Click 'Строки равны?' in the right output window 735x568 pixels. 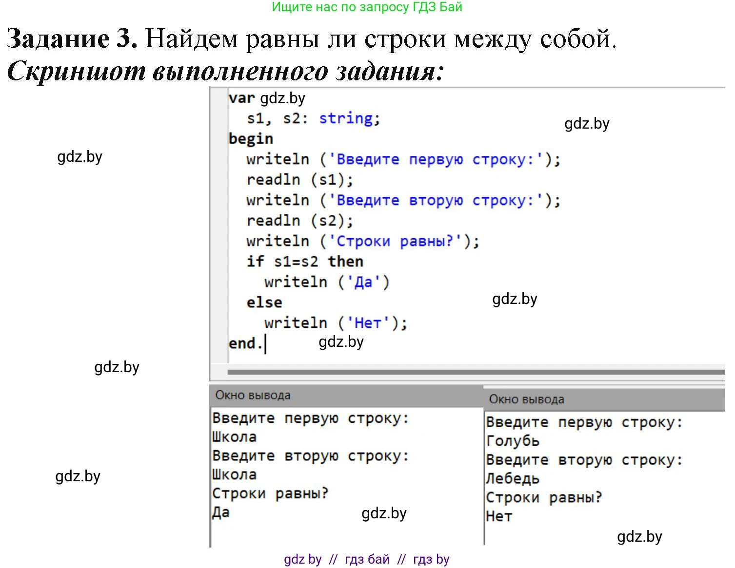544,497
